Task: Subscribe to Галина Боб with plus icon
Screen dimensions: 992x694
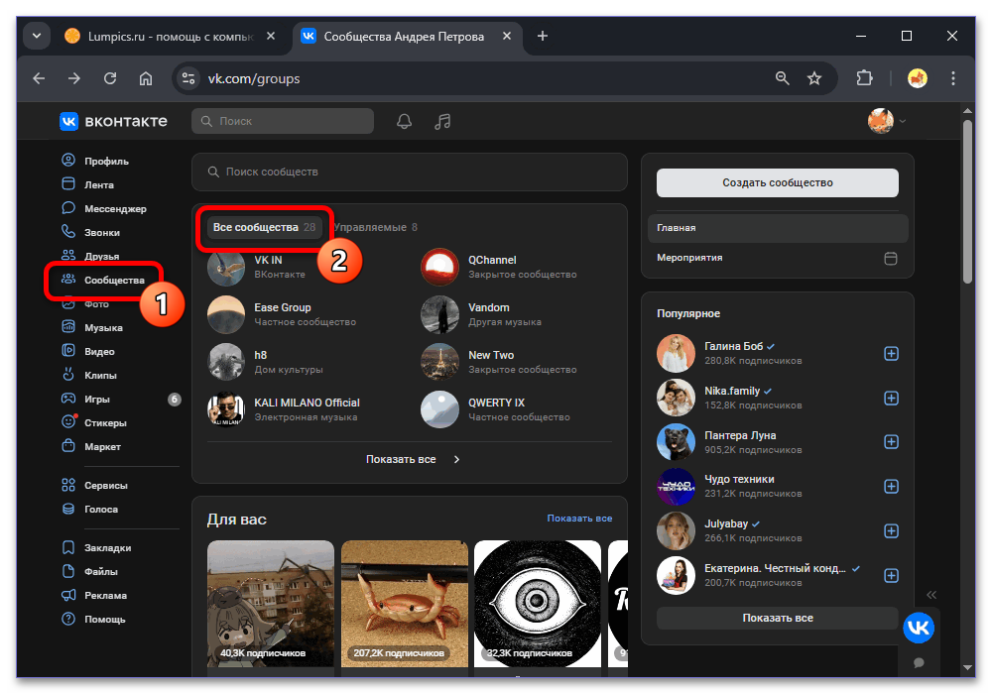Action: pos(891,353)
